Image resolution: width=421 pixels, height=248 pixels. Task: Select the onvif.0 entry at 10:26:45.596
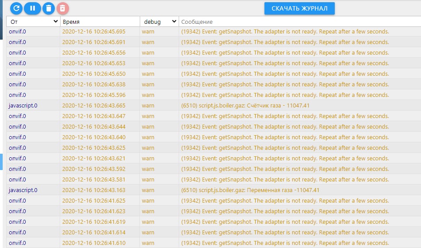pos(17,95)
